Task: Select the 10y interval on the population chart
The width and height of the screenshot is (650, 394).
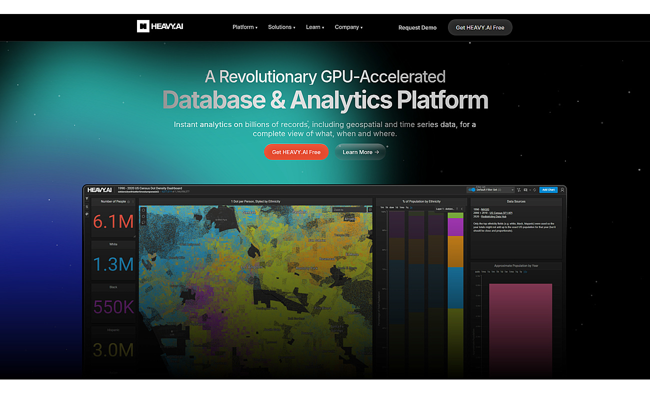Action: 525,272
